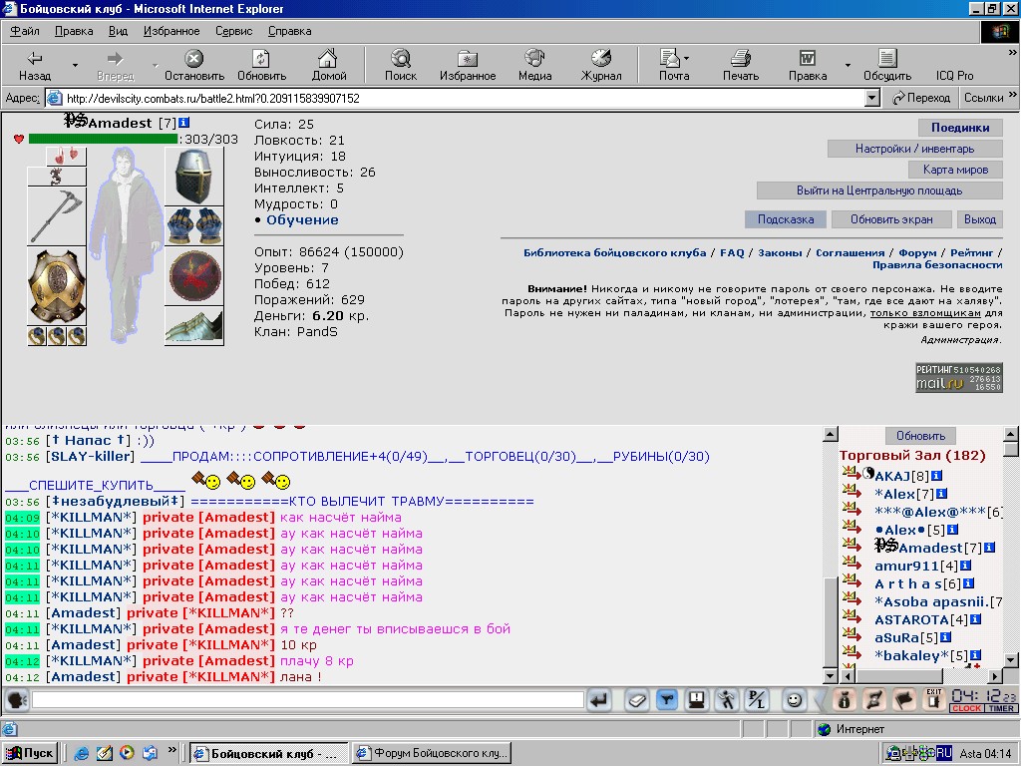The width and height of the screenshot is (1021, 766).
Task: Expand the Mail (Почта) toolbar dropdown
Action: [686, 59]
